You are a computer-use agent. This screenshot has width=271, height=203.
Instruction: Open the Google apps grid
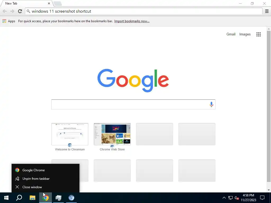258,34
